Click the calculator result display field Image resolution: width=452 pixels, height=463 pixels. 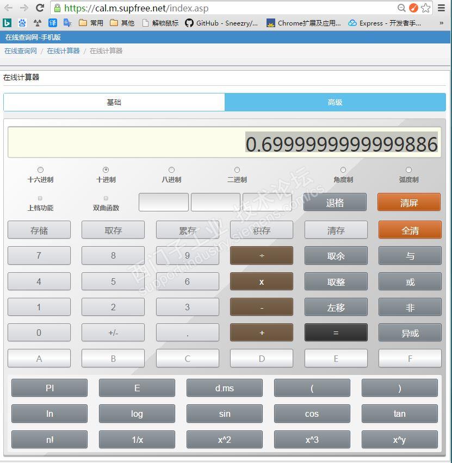(225, 142)
